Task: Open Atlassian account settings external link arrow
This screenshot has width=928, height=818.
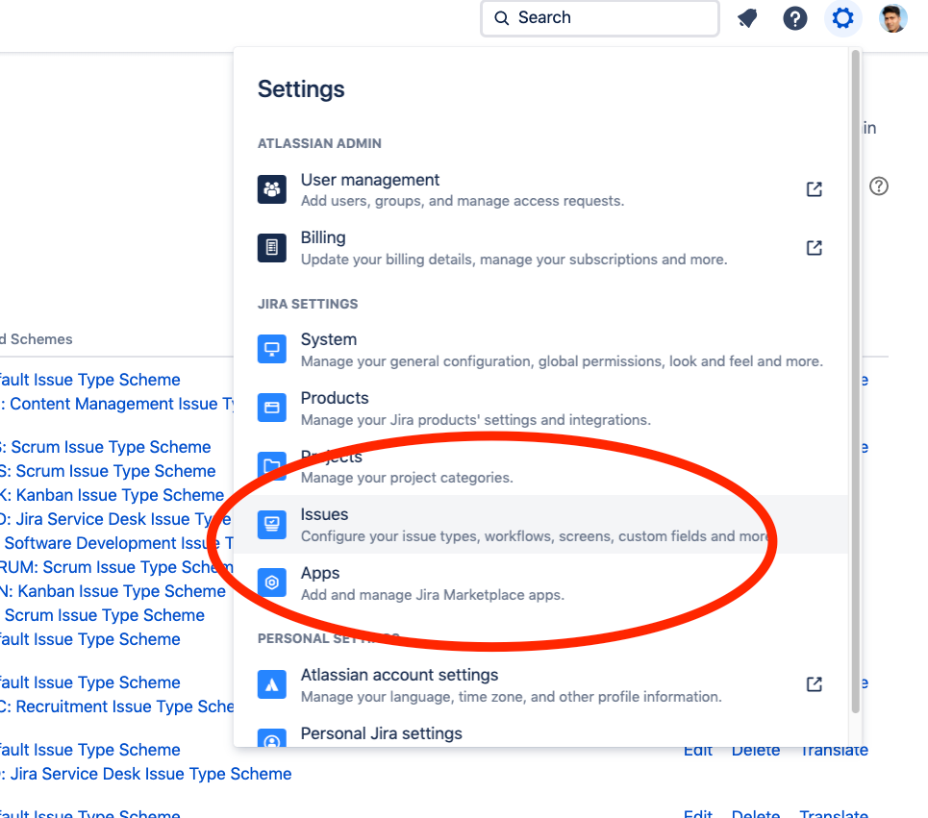Action: 815,684
